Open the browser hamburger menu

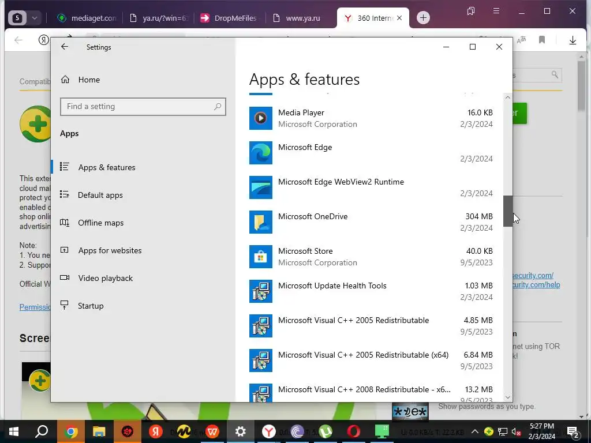(x=496, y=11)
